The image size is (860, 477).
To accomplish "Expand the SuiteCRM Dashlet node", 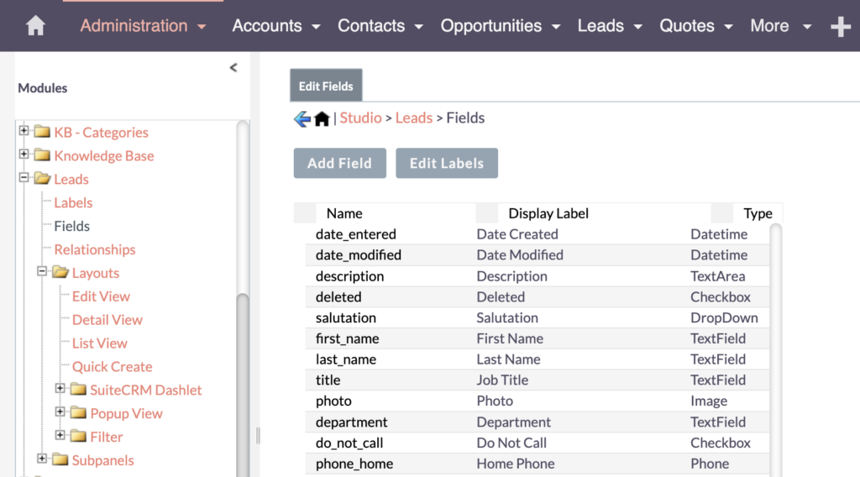I will click(60, 388).
